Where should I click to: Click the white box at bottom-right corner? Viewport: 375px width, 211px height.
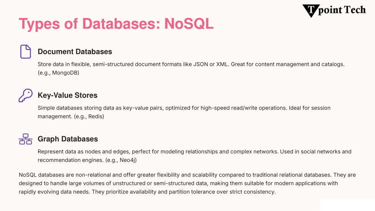point(347,205)
